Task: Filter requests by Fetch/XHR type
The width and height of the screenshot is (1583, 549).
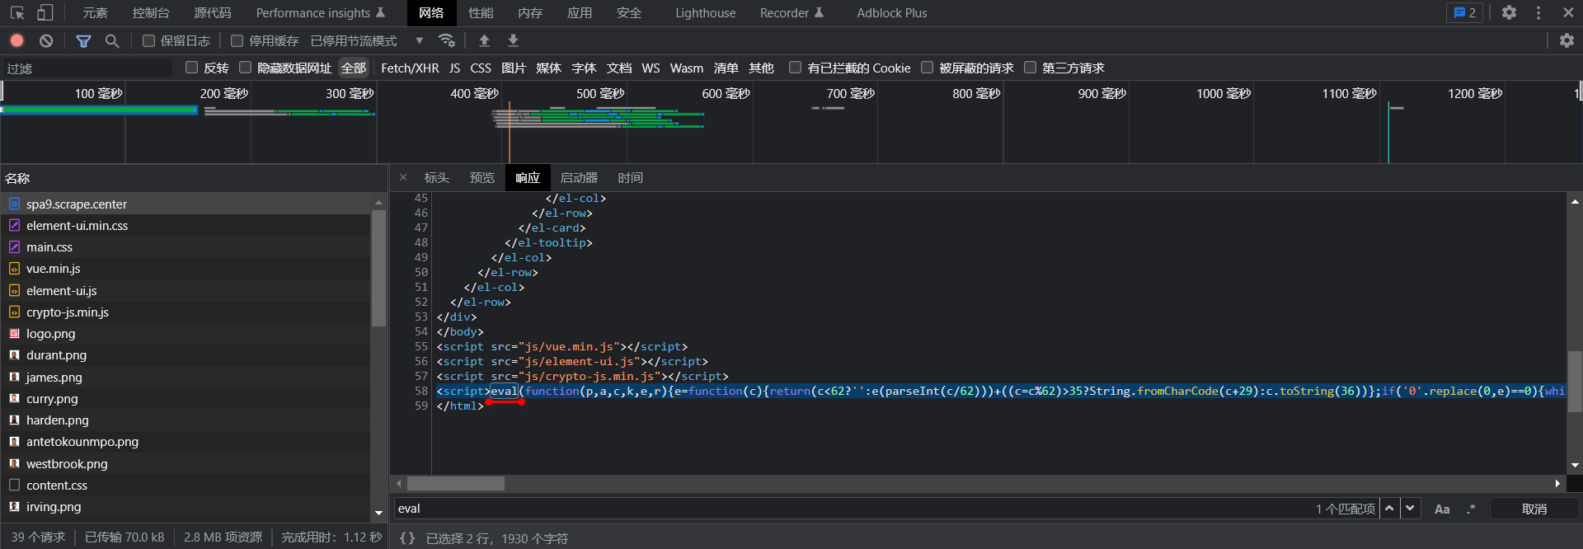Action: (x=410, y=68)
